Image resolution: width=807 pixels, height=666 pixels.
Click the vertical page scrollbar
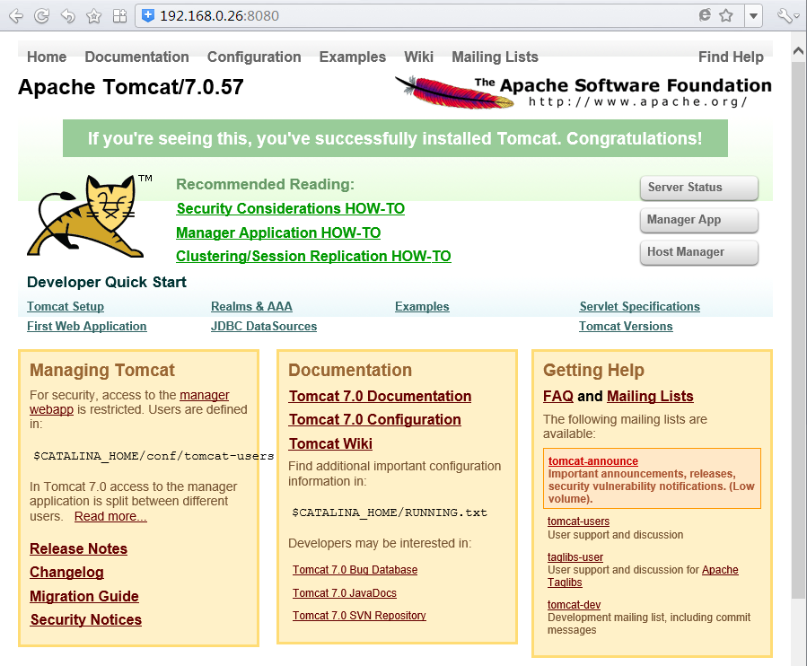click(x=798, y=323)
